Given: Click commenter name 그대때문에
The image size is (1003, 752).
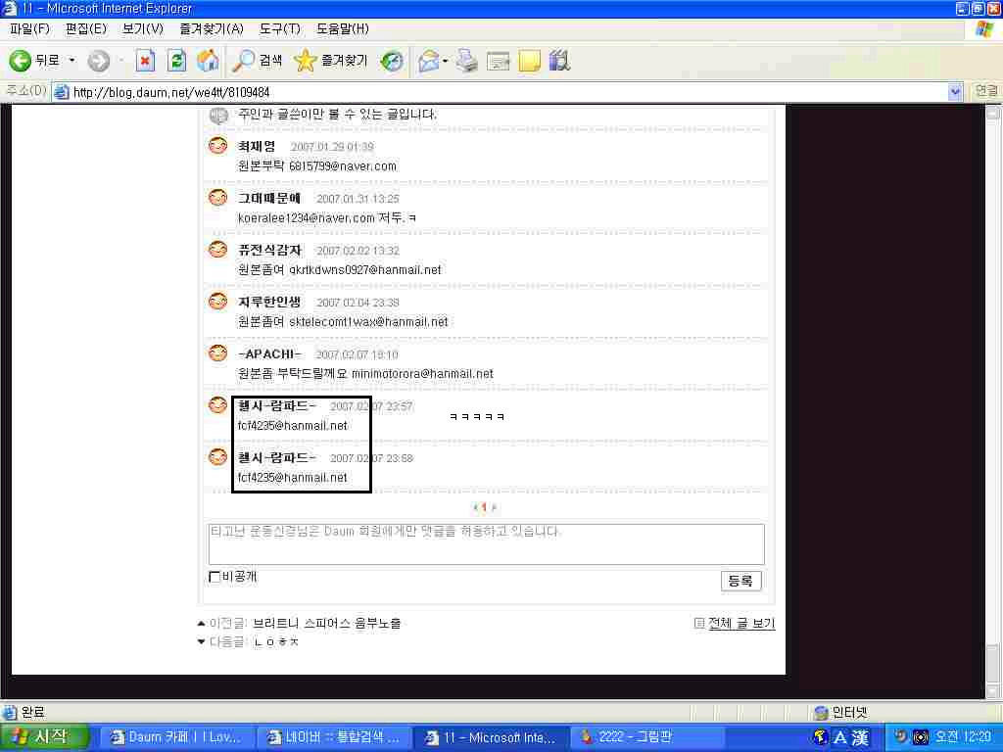Looking at the screenshot, I should pyautogui.click(x=269, y=198).
